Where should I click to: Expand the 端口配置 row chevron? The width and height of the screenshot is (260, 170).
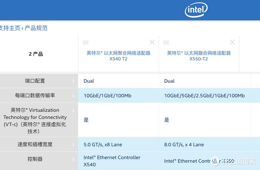point(73,81)
